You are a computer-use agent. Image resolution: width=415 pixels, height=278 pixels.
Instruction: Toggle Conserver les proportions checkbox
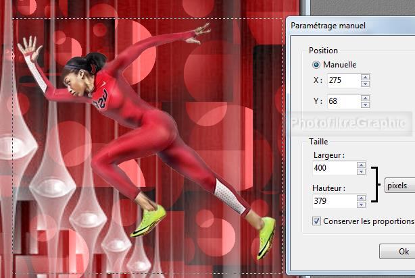click(x=316, y=221)
